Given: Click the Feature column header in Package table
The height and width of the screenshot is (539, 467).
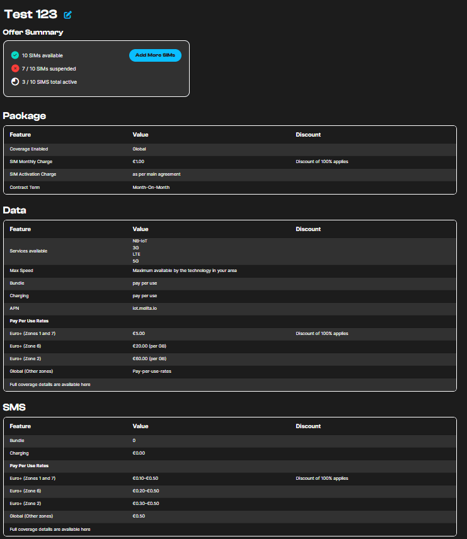Looking at the screenshot, I should (20, 135).
